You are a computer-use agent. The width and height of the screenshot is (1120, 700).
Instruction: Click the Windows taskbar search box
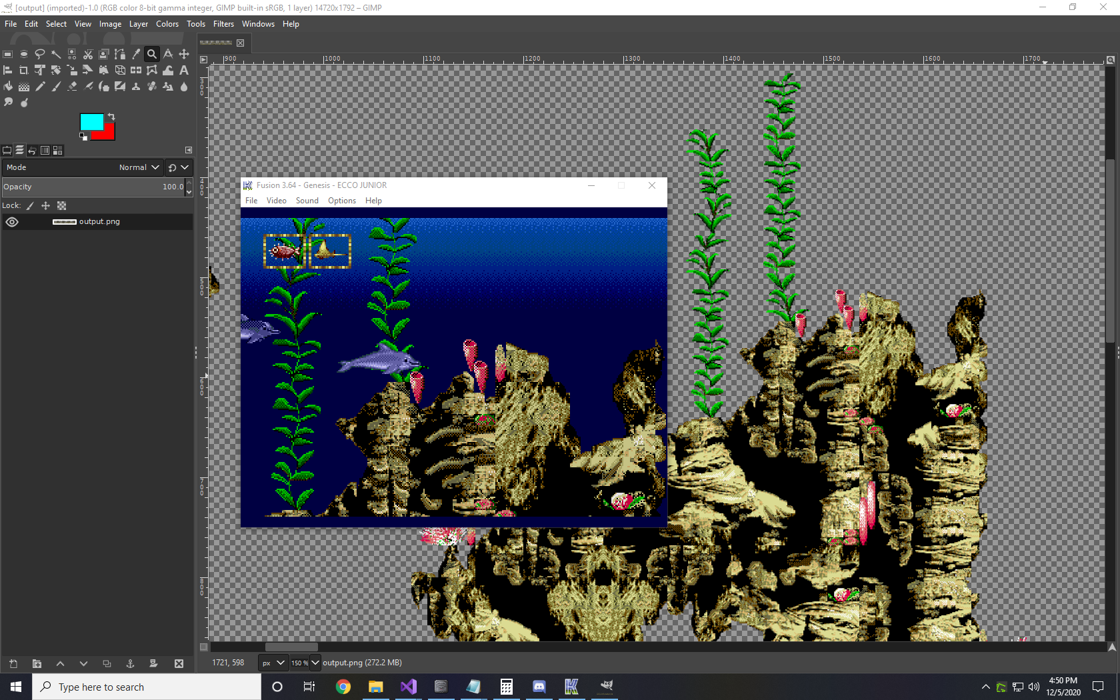[147, 687]
